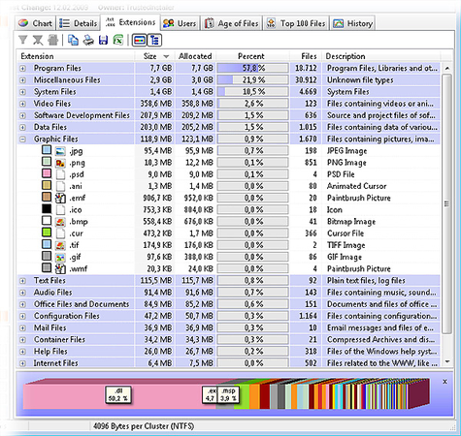Click the blank file icon beside .psd
The height and width of the screenshot is (436, 461).
click(60, 174)
